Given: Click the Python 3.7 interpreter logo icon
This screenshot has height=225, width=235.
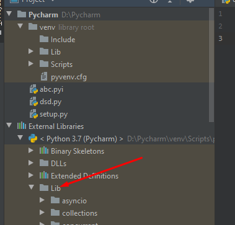Looking at the screenshot, I should click(33, 138).
